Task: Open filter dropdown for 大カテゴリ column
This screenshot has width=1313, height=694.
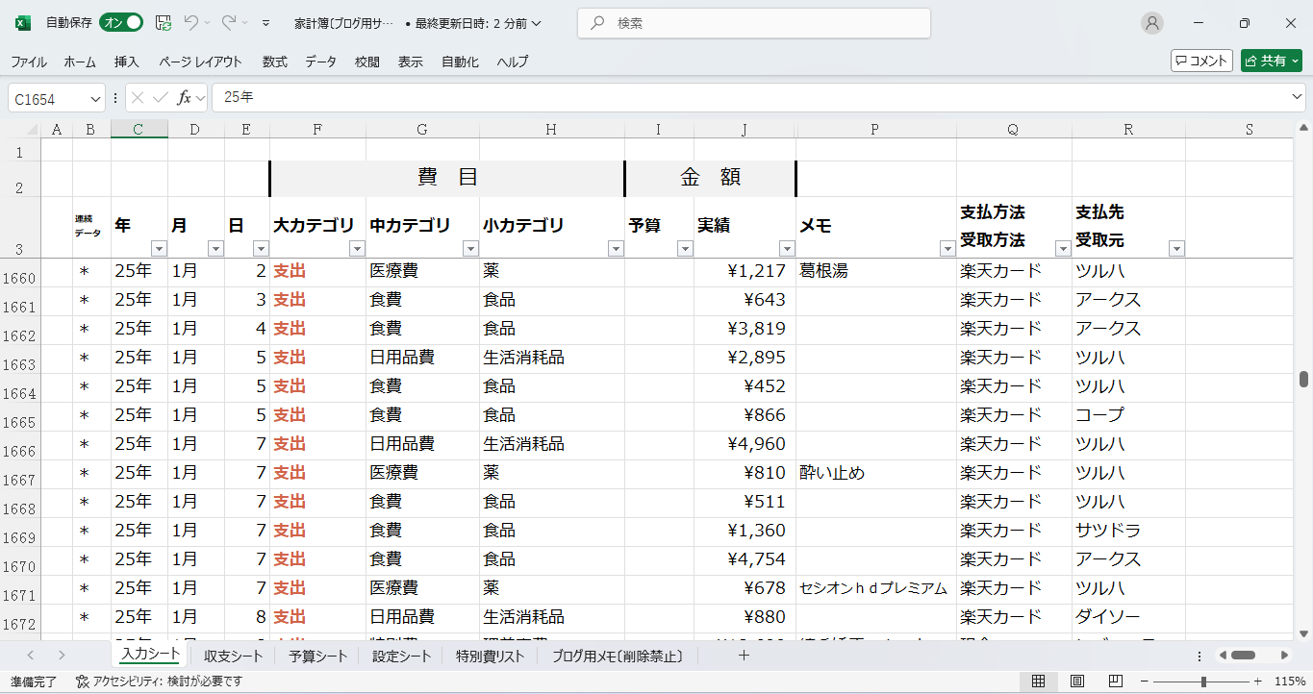Action: [357, 249]
